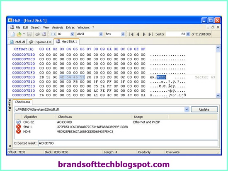The width and height of the screenshot is (228, 171).
Task: Select the Hard Disk 1 tab
Action: [66, 41]
